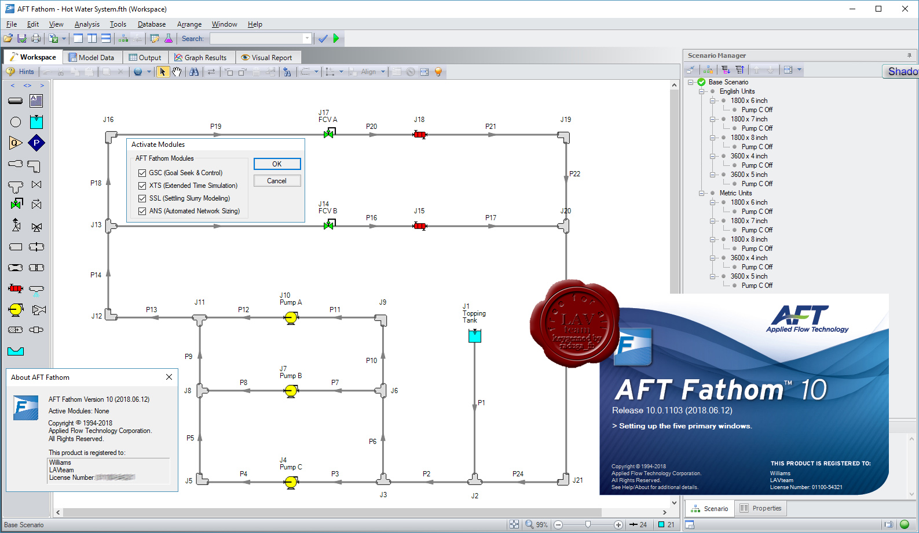Open the Analysis Setup notepad icon

(155, 39)
